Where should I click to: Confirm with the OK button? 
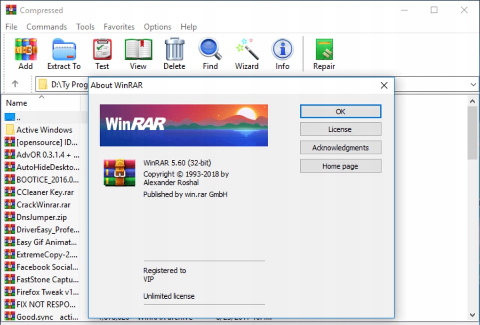(340, 111)
